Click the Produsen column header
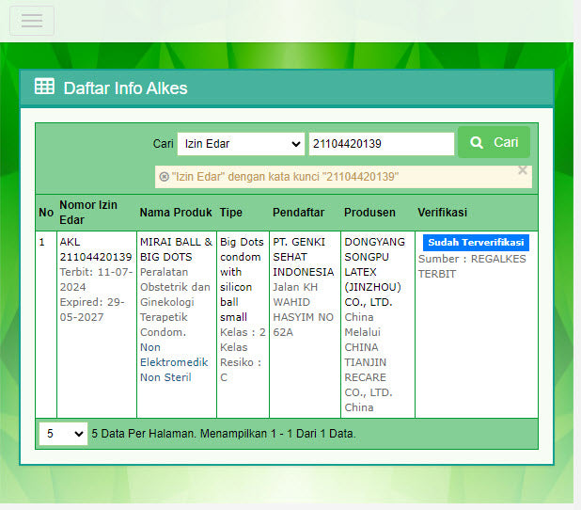 tap(369, 213)
